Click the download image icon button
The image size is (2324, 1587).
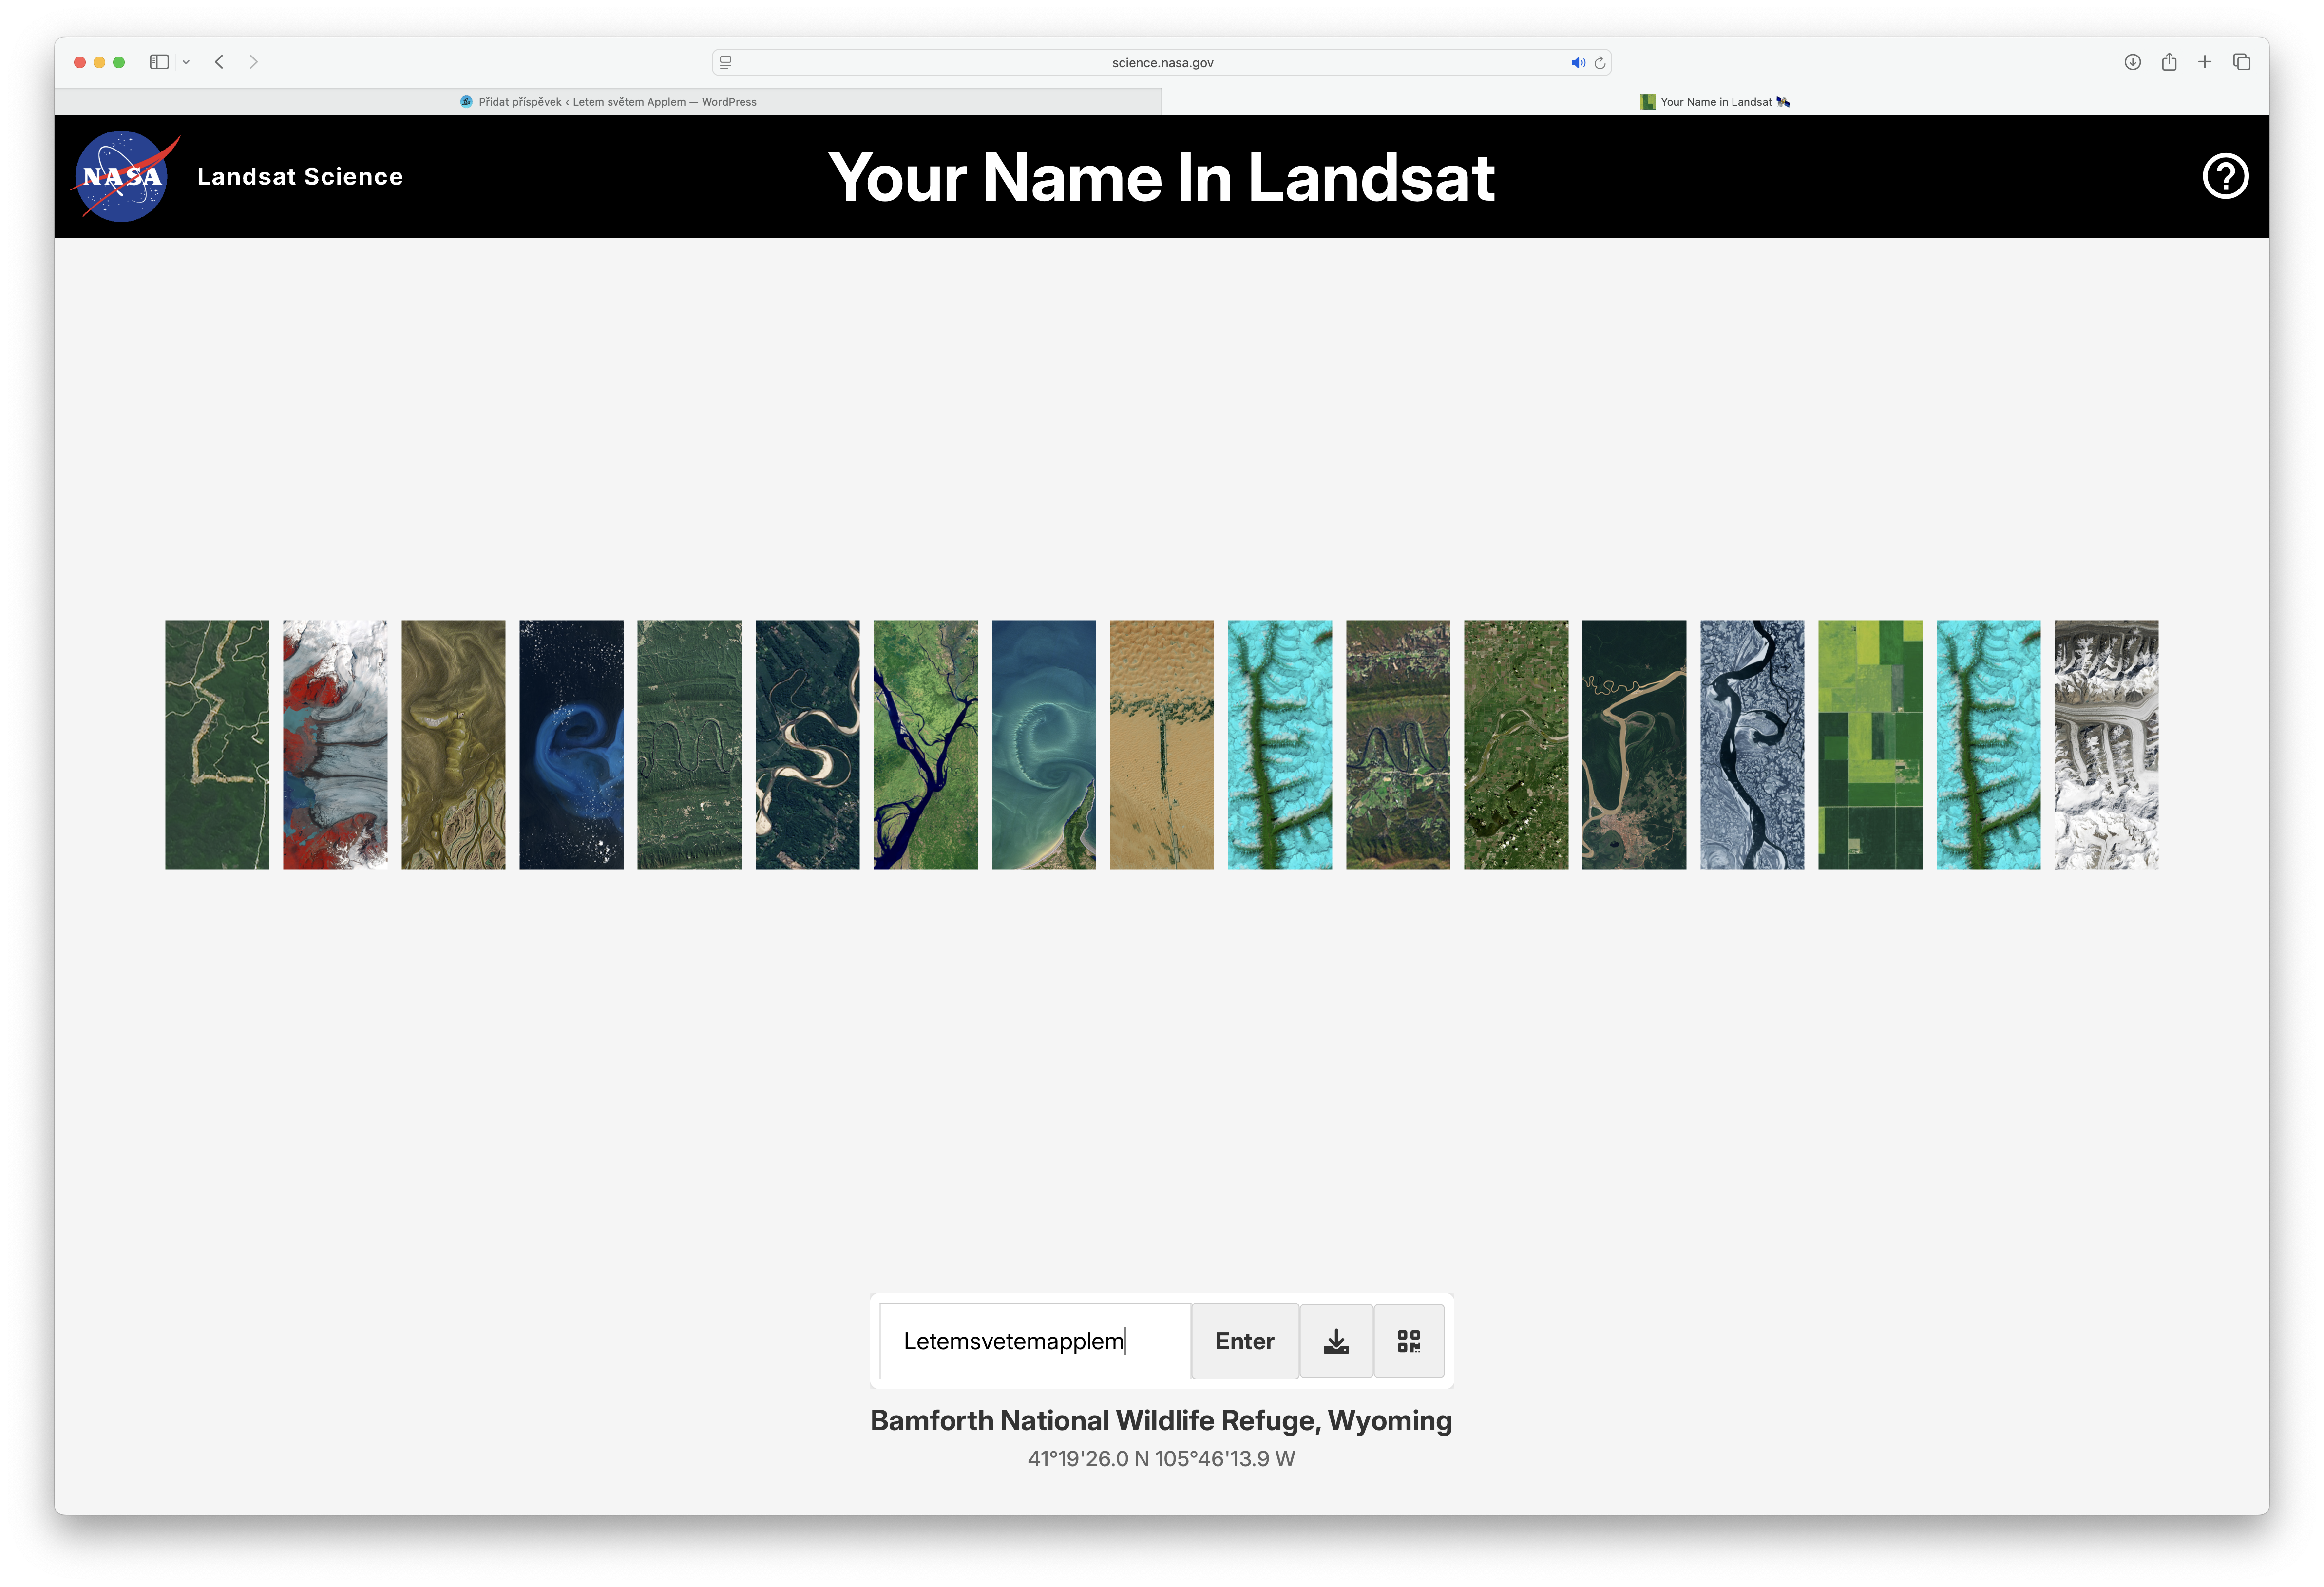pos(1335,1341)
